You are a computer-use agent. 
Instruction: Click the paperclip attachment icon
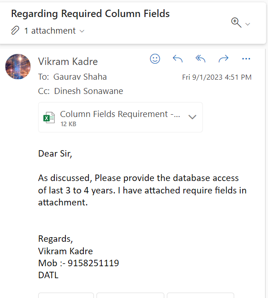[15, 30]
